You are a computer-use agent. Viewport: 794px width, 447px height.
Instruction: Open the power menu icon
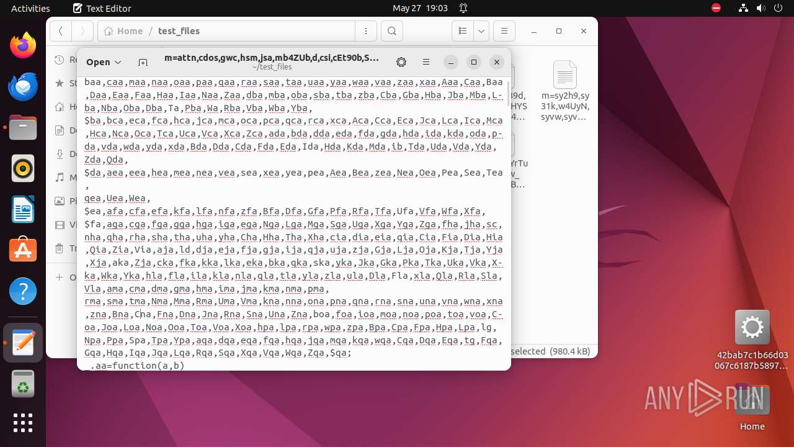[x=778, y=8]
